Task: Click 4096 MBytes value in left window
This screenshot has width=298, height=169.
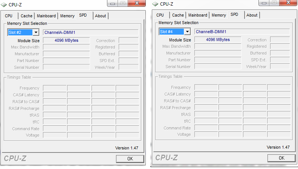Action: click(x=66, y=40)
